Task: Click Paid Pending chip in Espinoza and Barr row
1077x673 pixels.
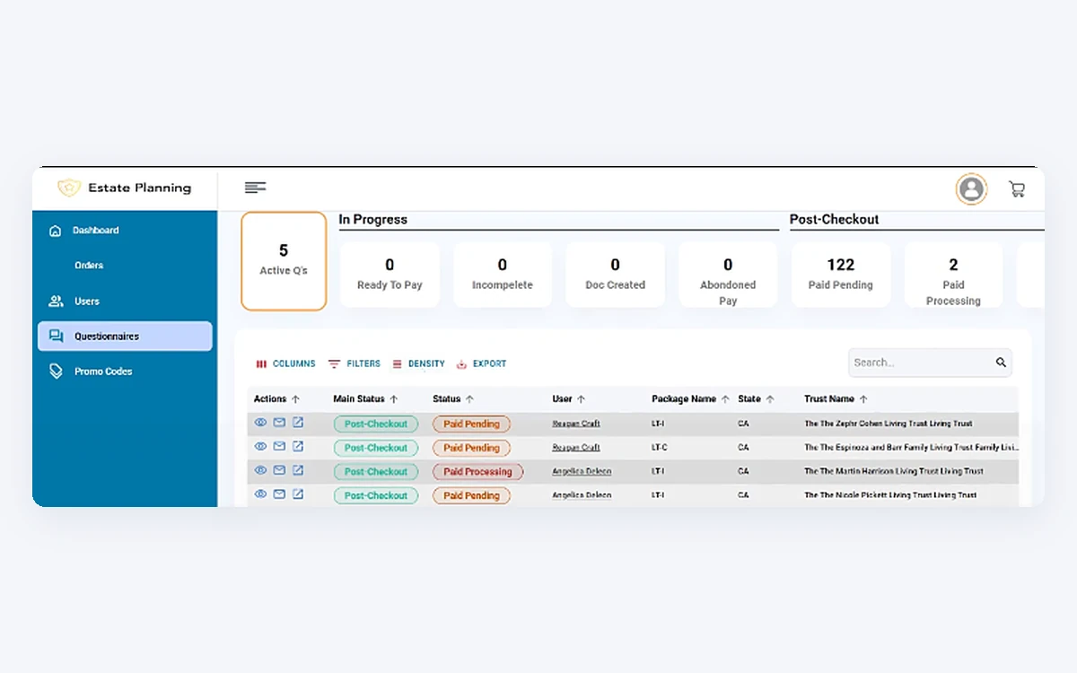Action: pyautogui.click(x=471, y=448)
